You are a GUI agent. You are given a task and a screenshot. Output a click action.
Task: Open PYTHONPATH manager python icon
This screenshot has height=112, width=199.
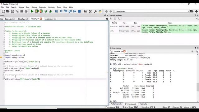(100, 11)
